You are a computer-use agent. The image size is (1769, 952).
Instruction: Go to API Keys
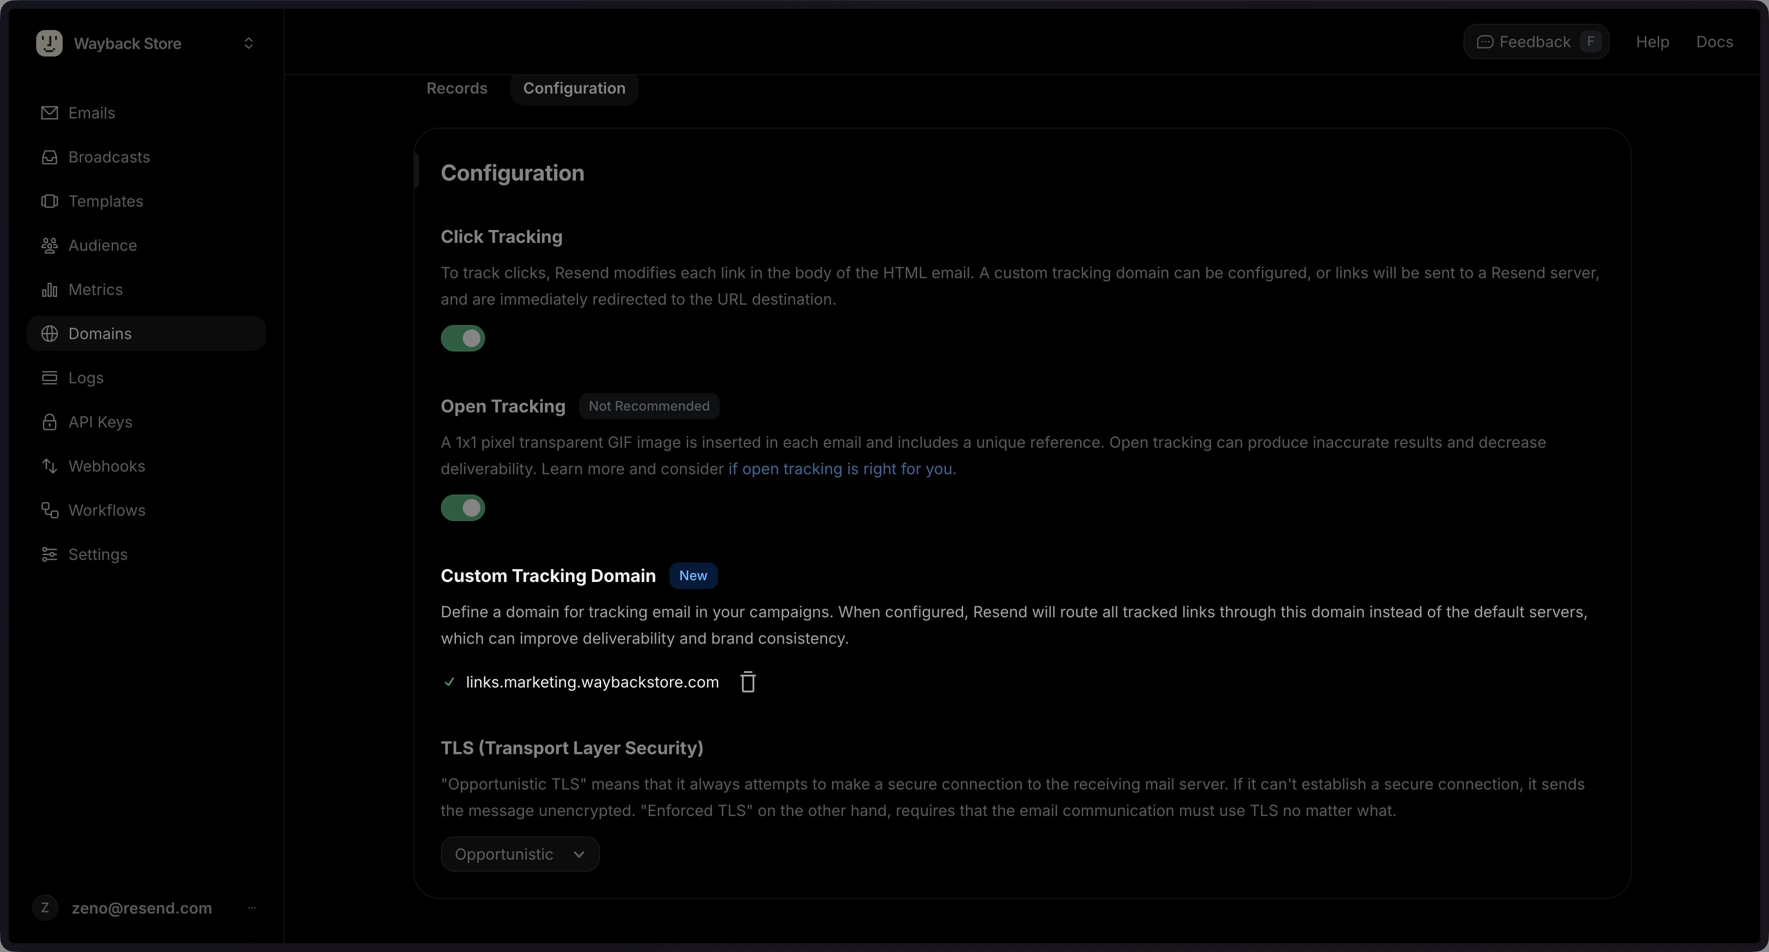(x=100, y=421)
